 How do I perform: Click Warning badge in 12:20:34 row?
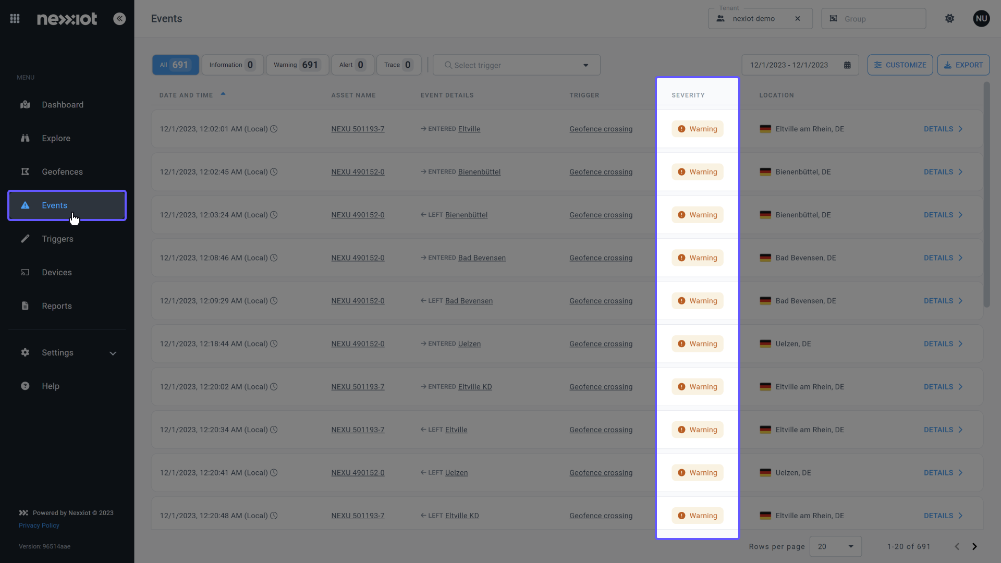pyautogui.click(x=697, y=430)
